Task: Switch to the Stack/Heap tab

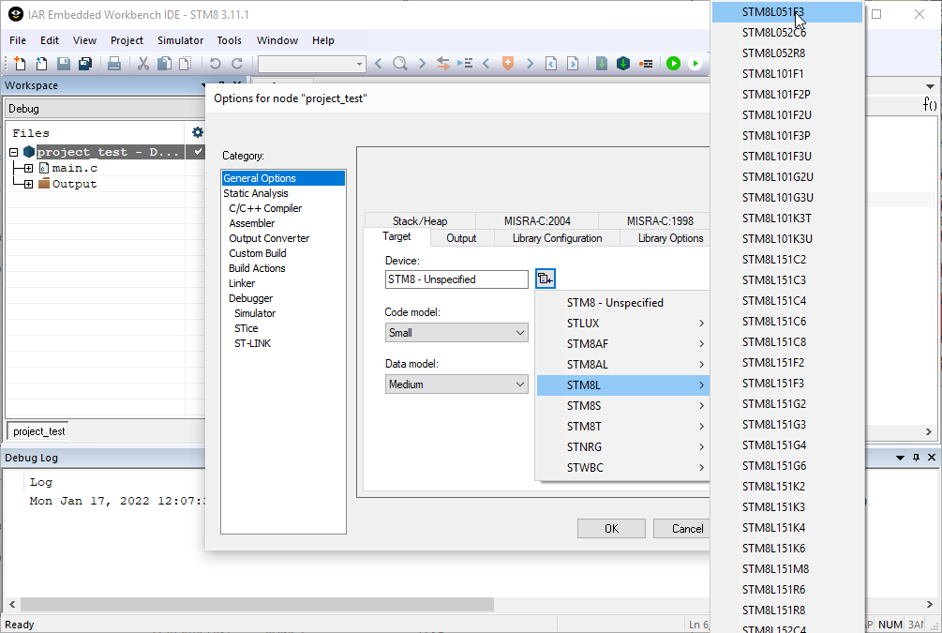Action: coord(420,220)
